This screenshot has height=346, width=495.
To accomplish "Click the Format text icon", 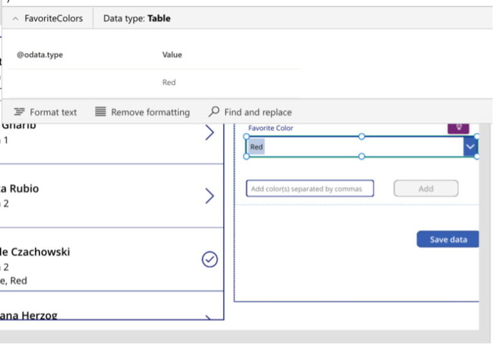I will [x=19, y=112].
